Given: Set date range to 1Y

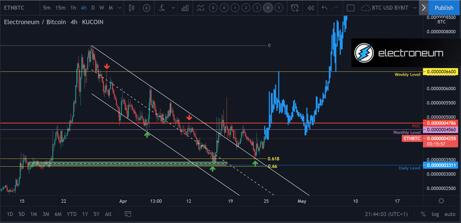Looking at the screenshot, I should point(85,214).
